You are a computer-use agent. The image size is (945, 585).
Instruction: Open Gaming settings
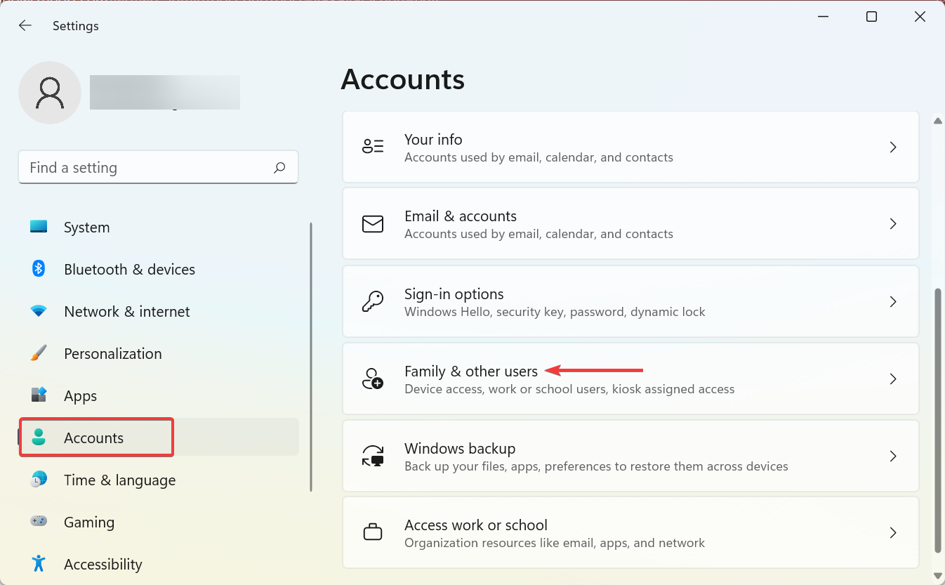point(159,522)
